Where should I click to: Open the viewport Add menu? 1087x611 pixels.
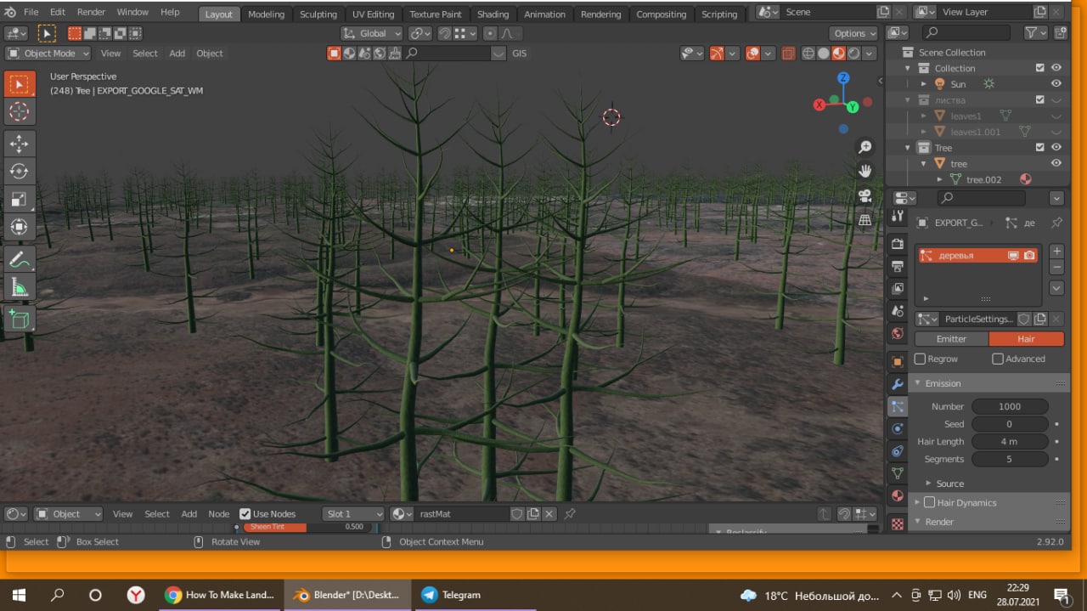point(177,54)
